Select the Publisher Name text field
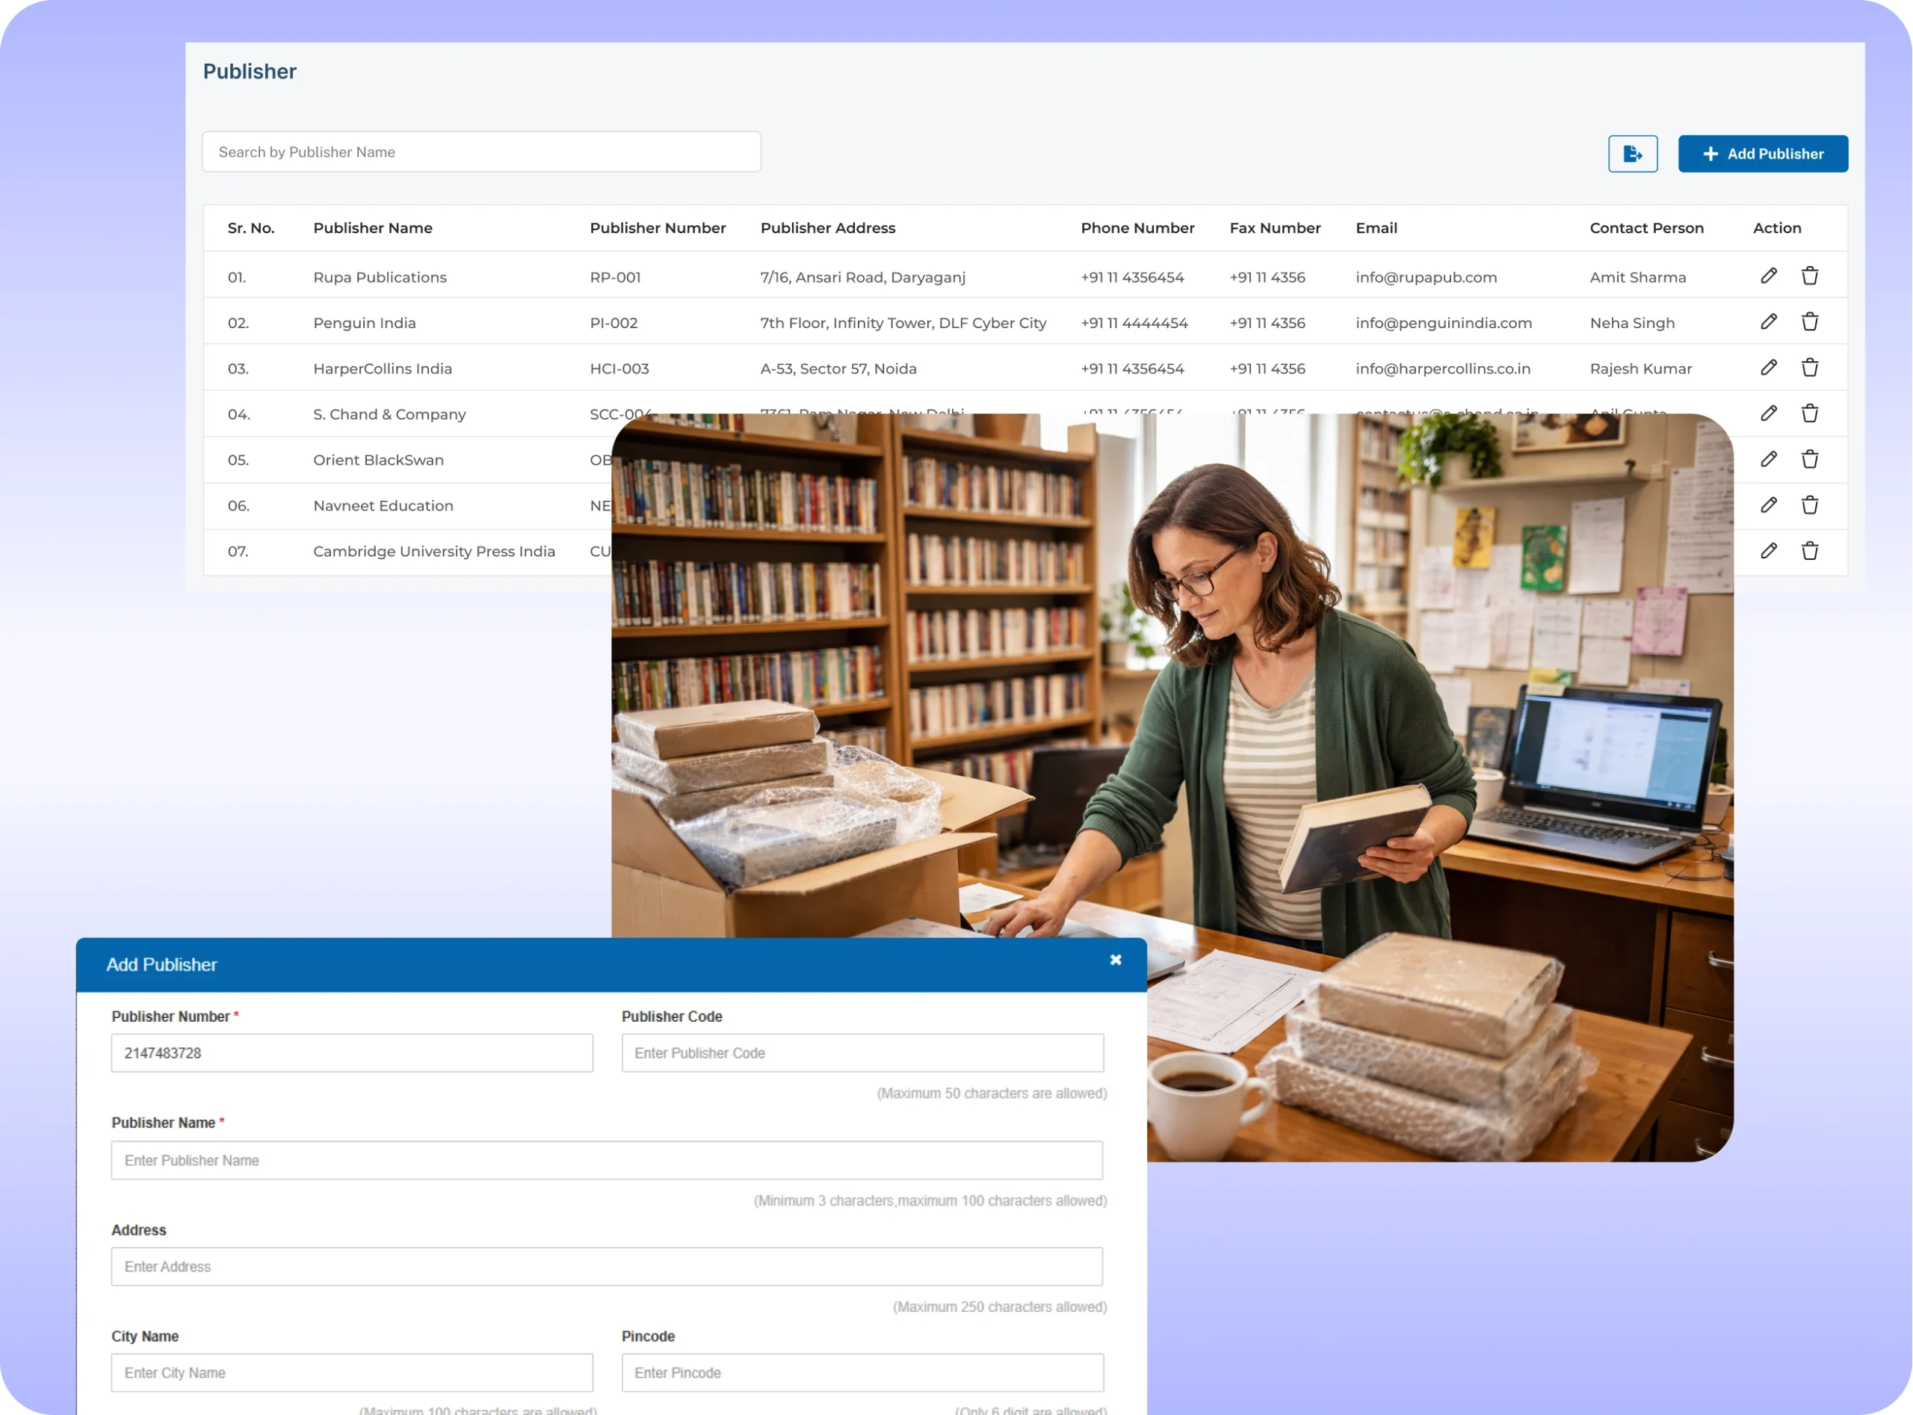This screenshot has width=1913, height=1415. [606, 1160]
